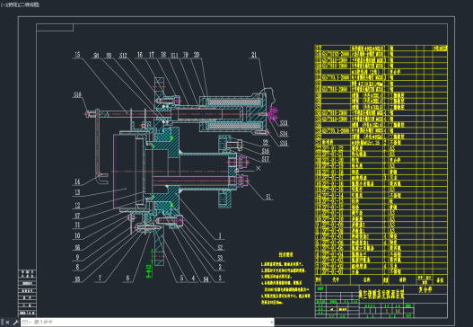This screenshot has height=327, width=473.
Task: Select balloon label S13
Action: [284, 123]
